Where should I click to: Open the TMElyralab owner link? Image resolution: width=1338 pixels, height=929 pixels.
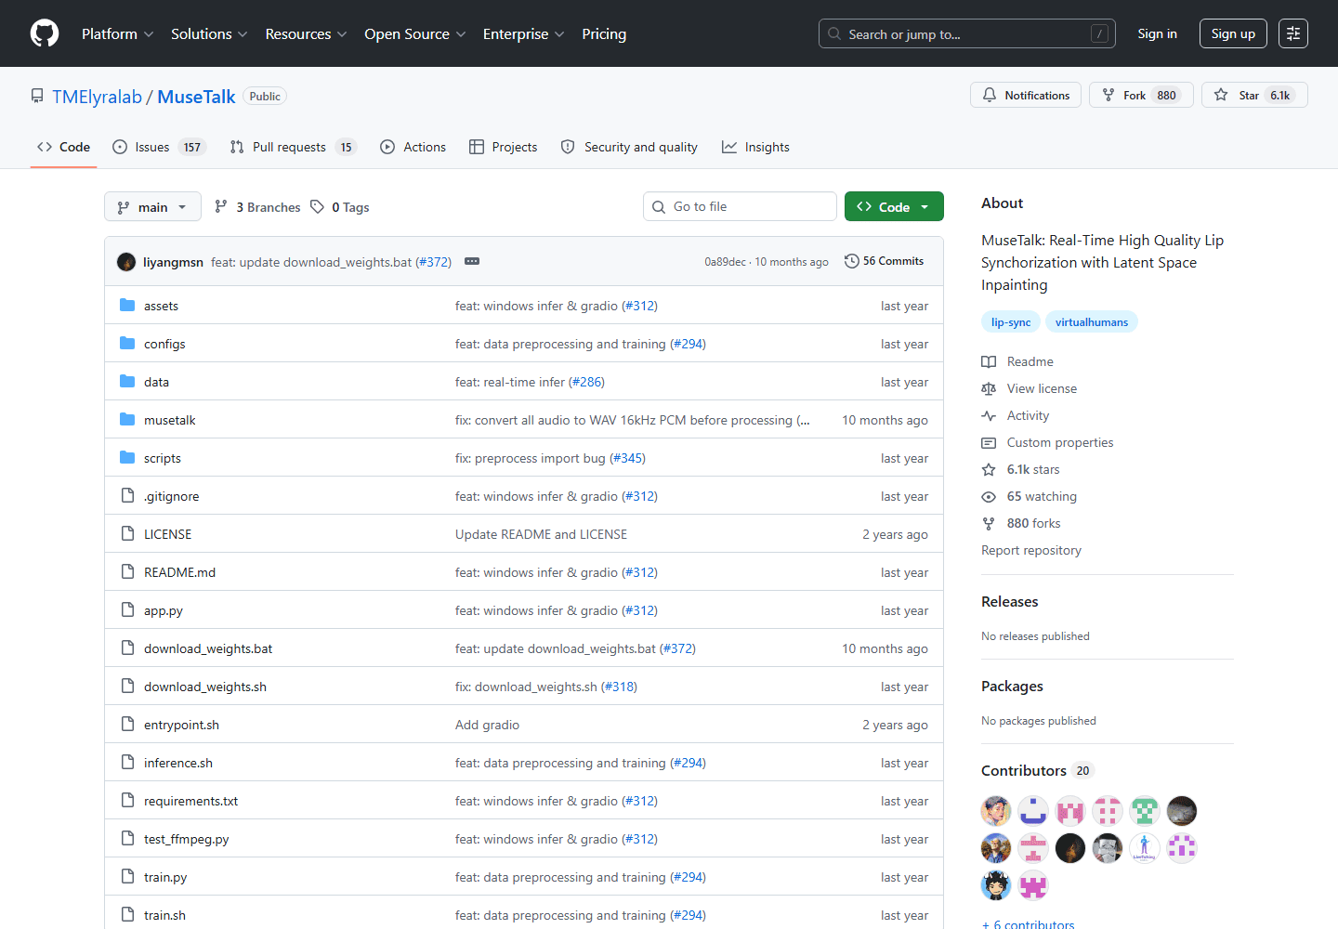coord(97,97)
